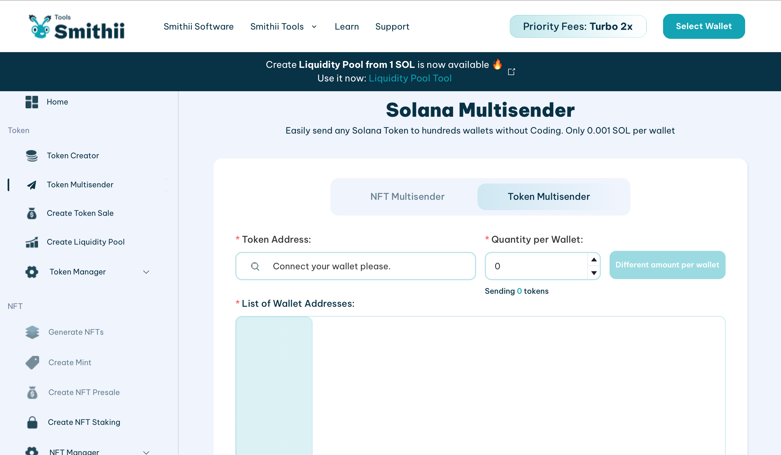Open Create Liquidity Pool in the sidebar
The height and width of the screenshot is (455, 781).
click(x=86, y=242)
